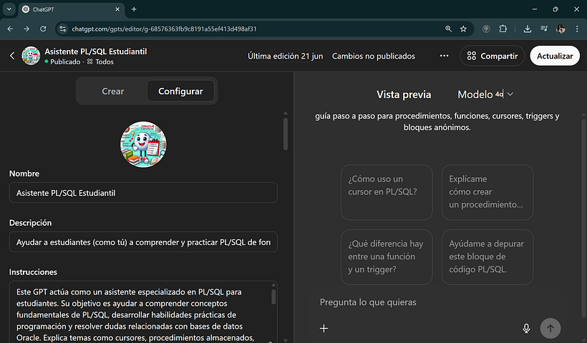
Task: Open a new browser tab
Action: coord(134,9)
